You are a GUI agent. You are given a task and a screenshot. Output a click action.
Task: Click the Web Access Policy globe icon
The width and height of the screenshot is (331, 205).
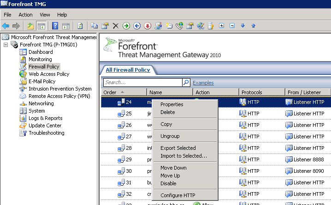coord(23,74)
